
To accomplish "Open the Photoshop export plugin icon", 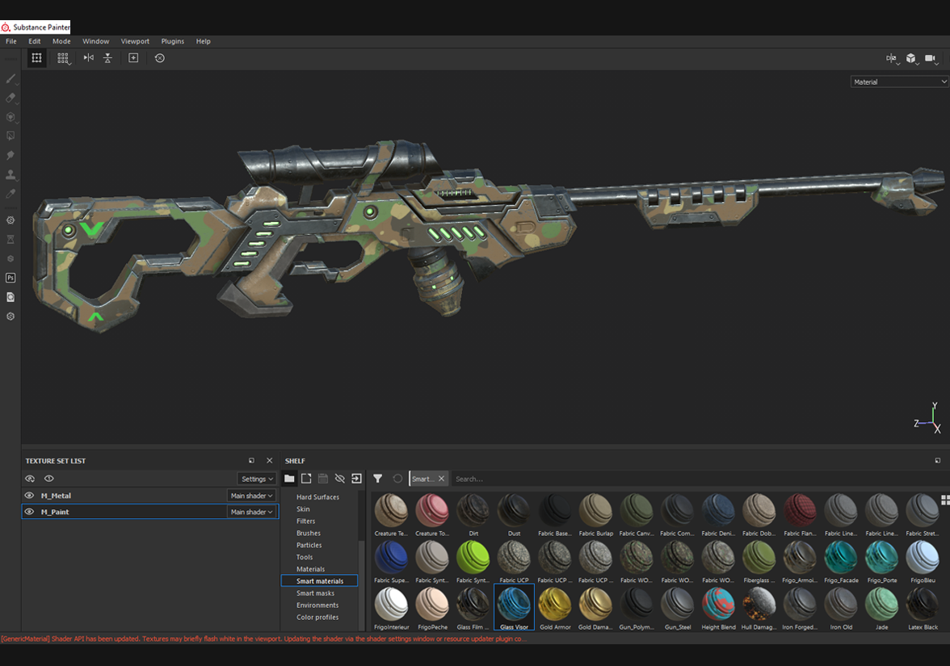I will (11, 277).
